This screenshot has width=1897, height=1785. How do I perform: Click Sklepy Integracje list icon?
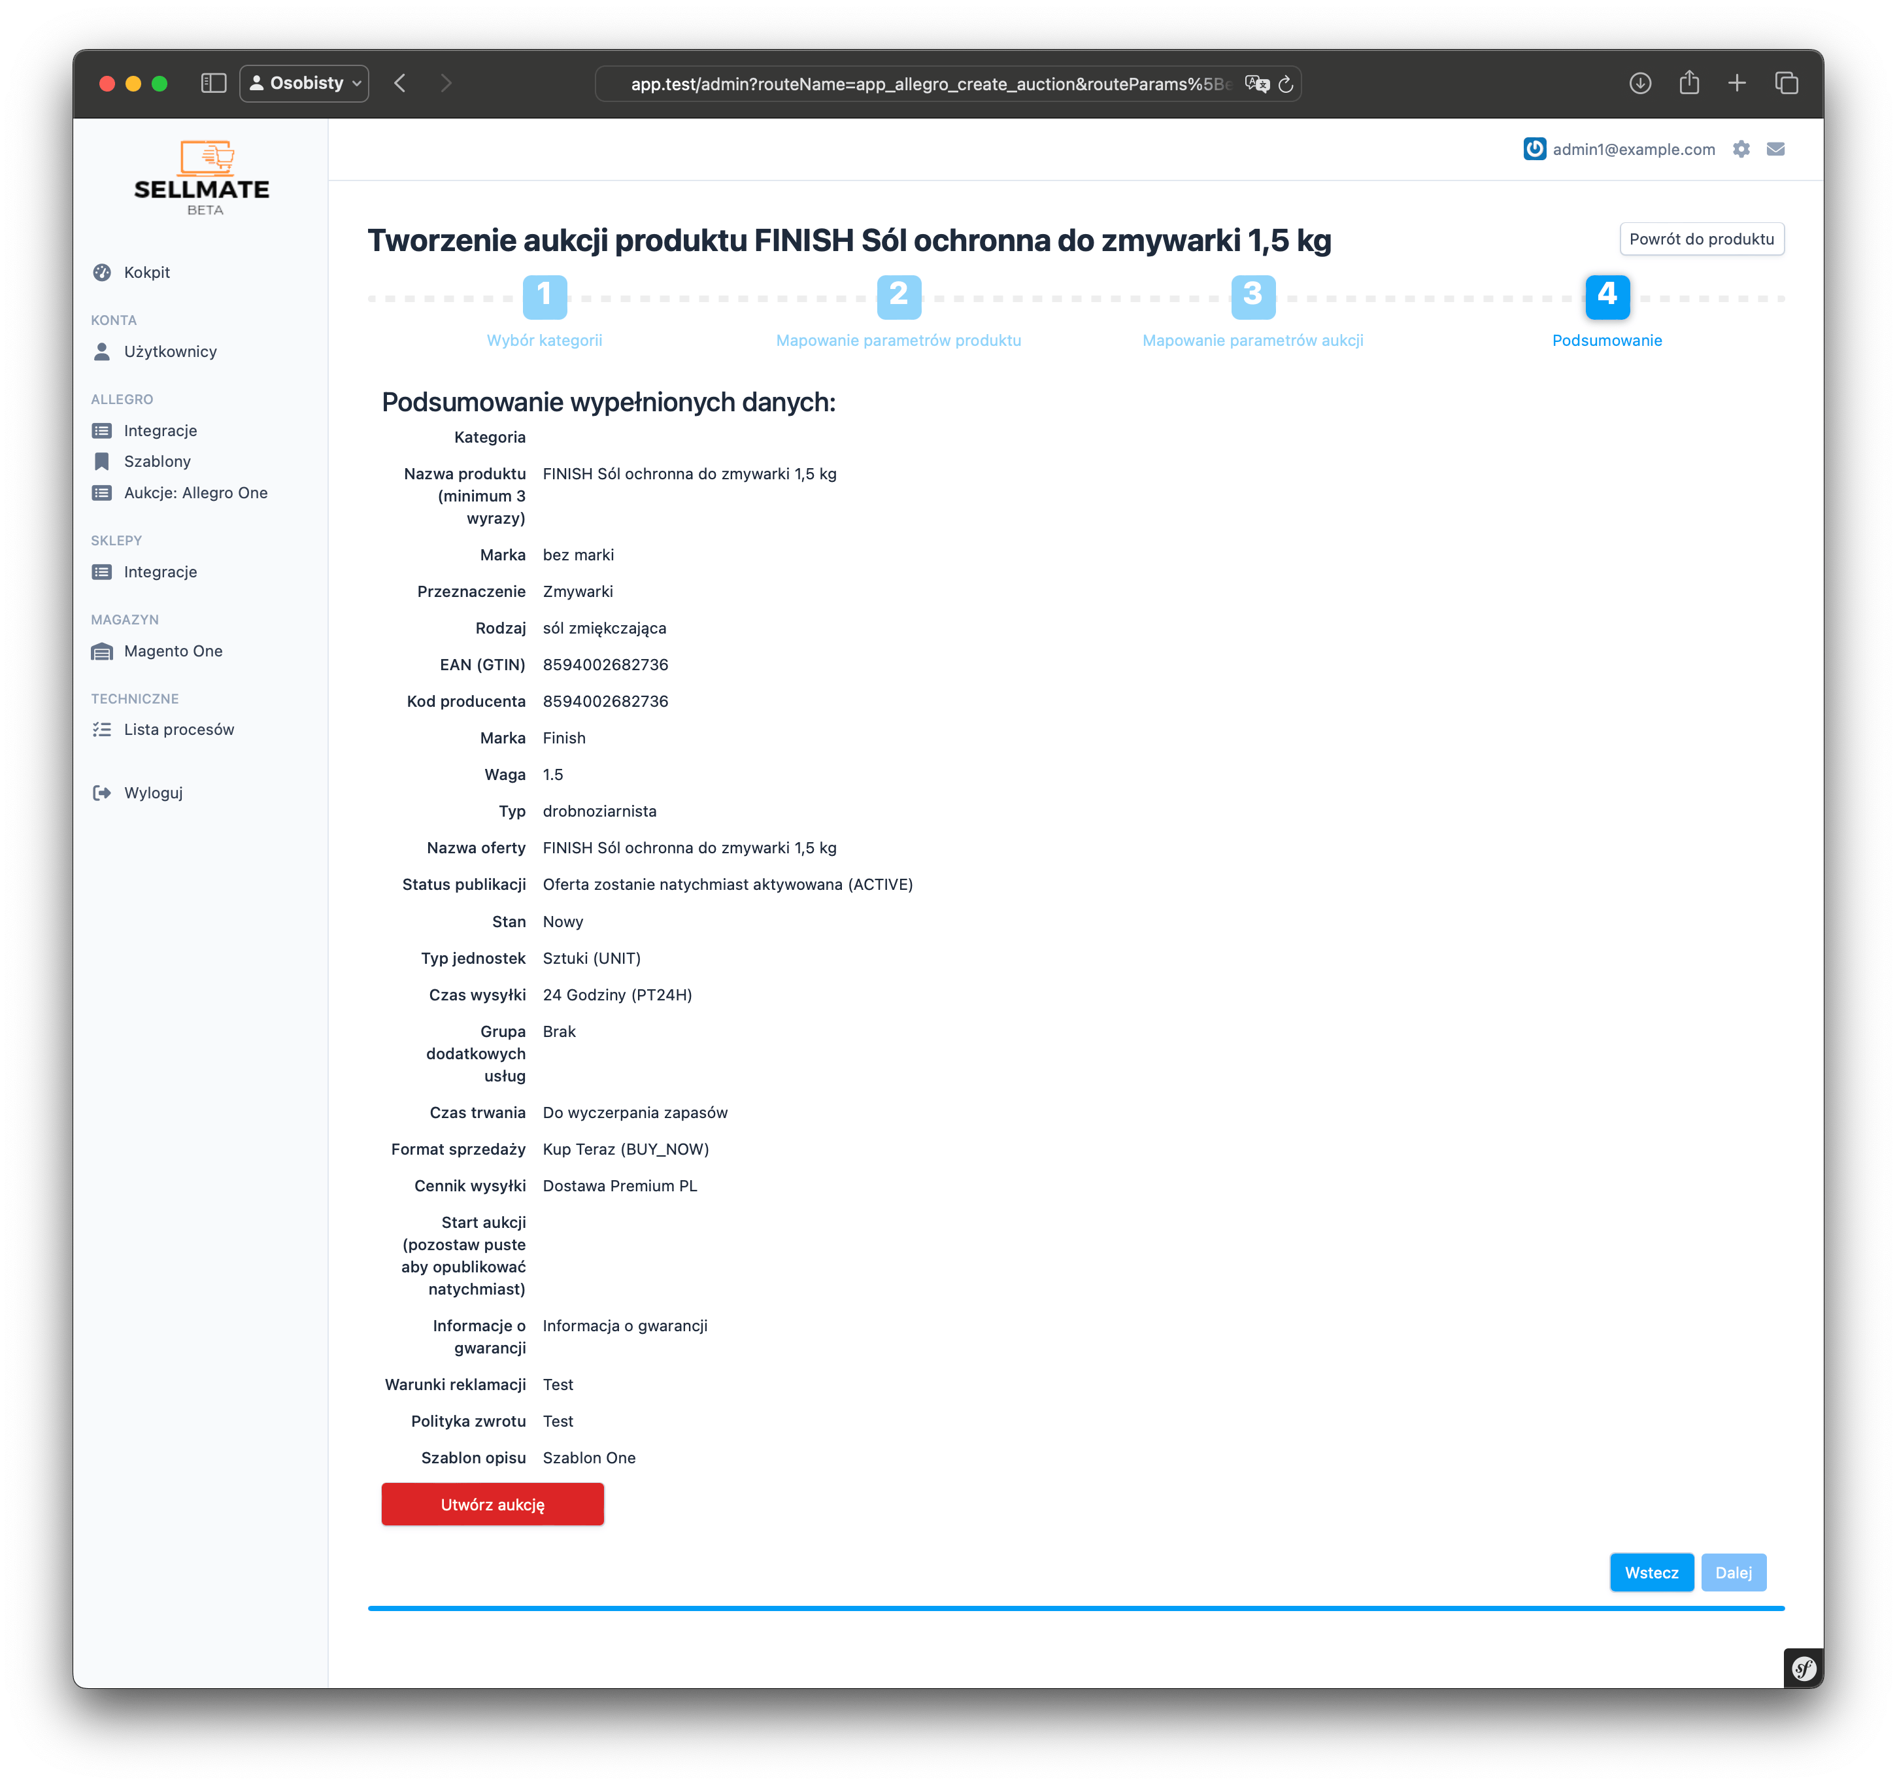point(102,571)
